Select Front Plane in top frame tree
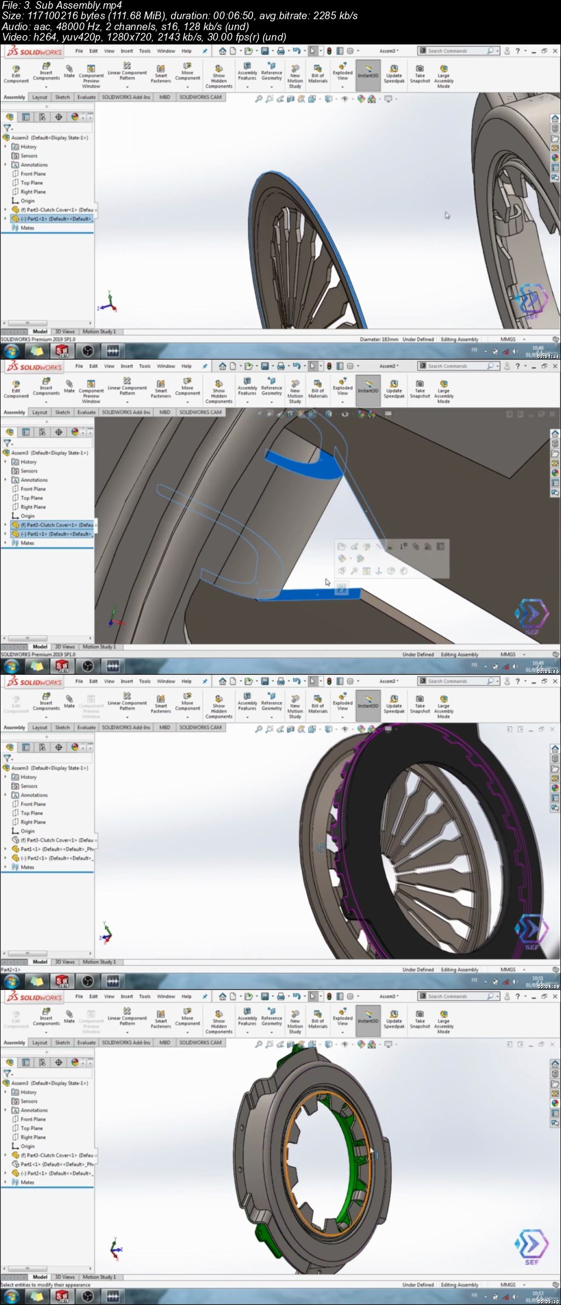The width and height of the screenshot is (561, 1305). point(33,174)
